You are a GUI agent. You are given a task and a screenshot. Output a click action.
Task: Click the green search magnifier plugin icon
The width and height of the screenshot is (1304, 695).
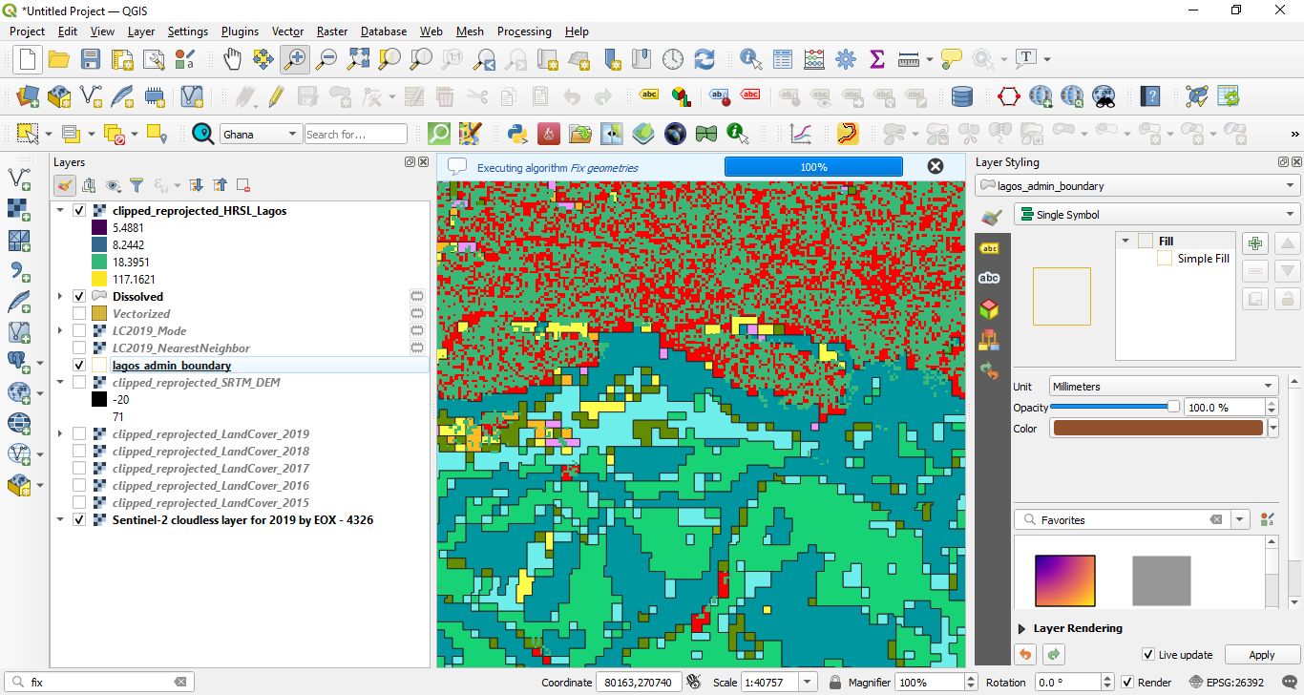(x=439, y=134)
